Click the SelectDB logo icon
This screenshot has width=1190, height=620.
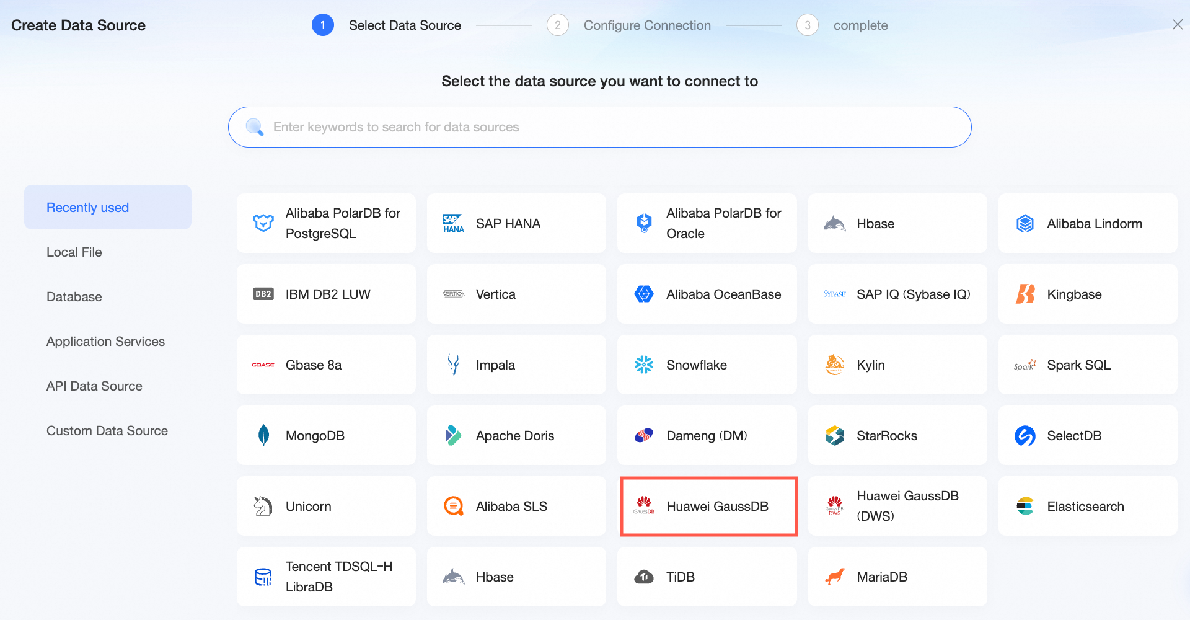tap(1025, 435)
